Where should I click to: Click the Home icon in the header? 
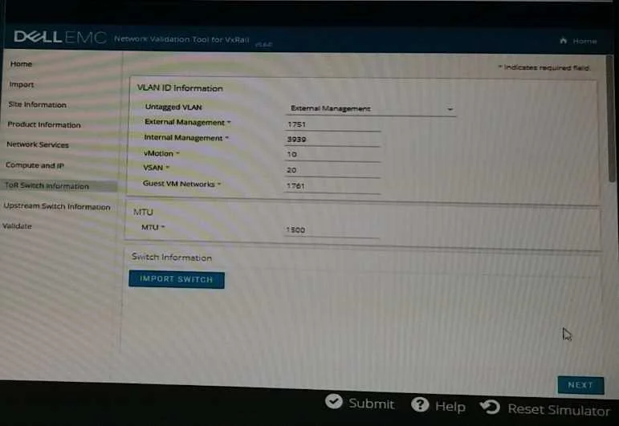coord(564,41)
